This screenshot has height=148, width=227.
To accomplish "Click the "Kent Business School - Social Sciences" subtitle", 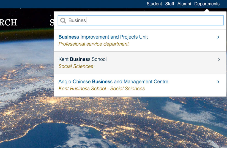I will pyautogui.click(x=102, y=89).
